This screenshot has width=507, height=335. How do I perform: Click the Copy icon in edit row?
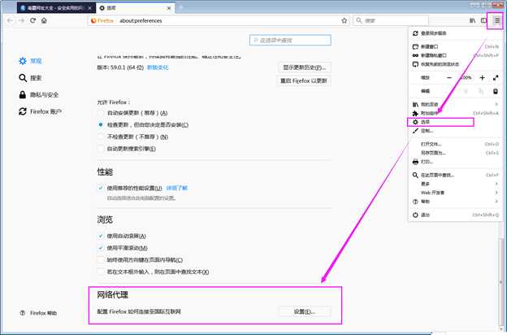[481, 91]
